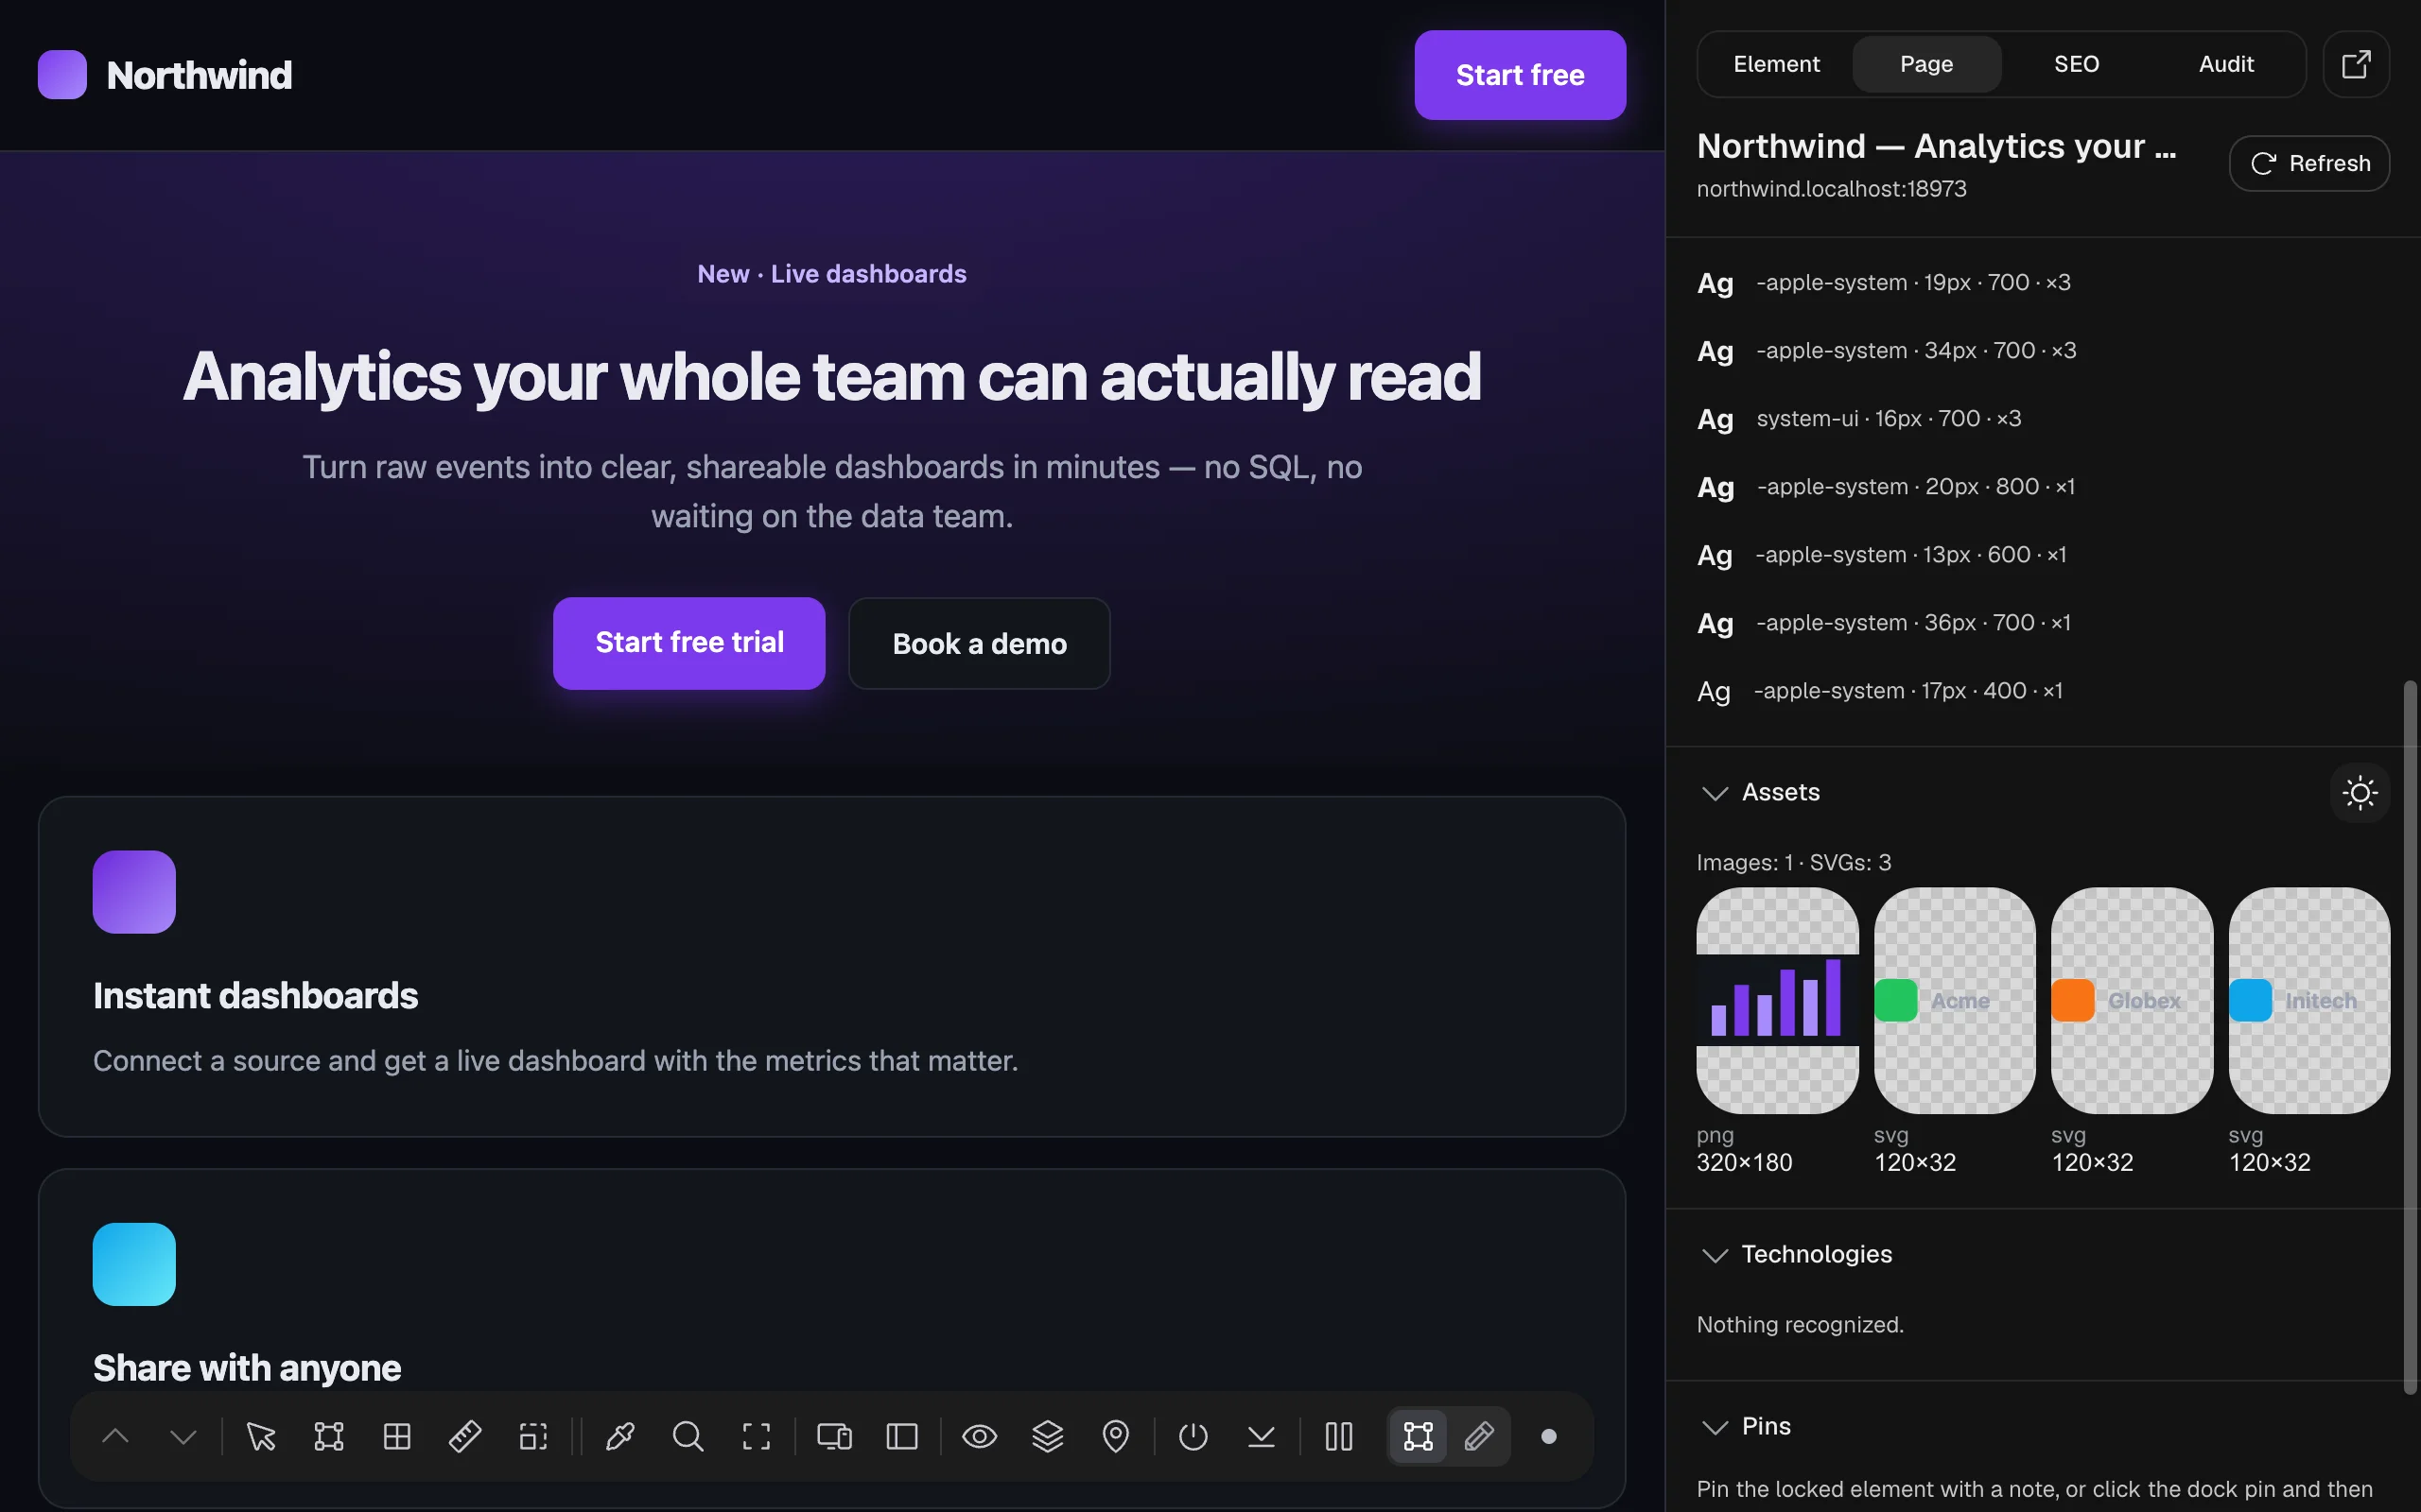
Task: Toggle assets background with the sun icon
Action: pos(2360,793)
